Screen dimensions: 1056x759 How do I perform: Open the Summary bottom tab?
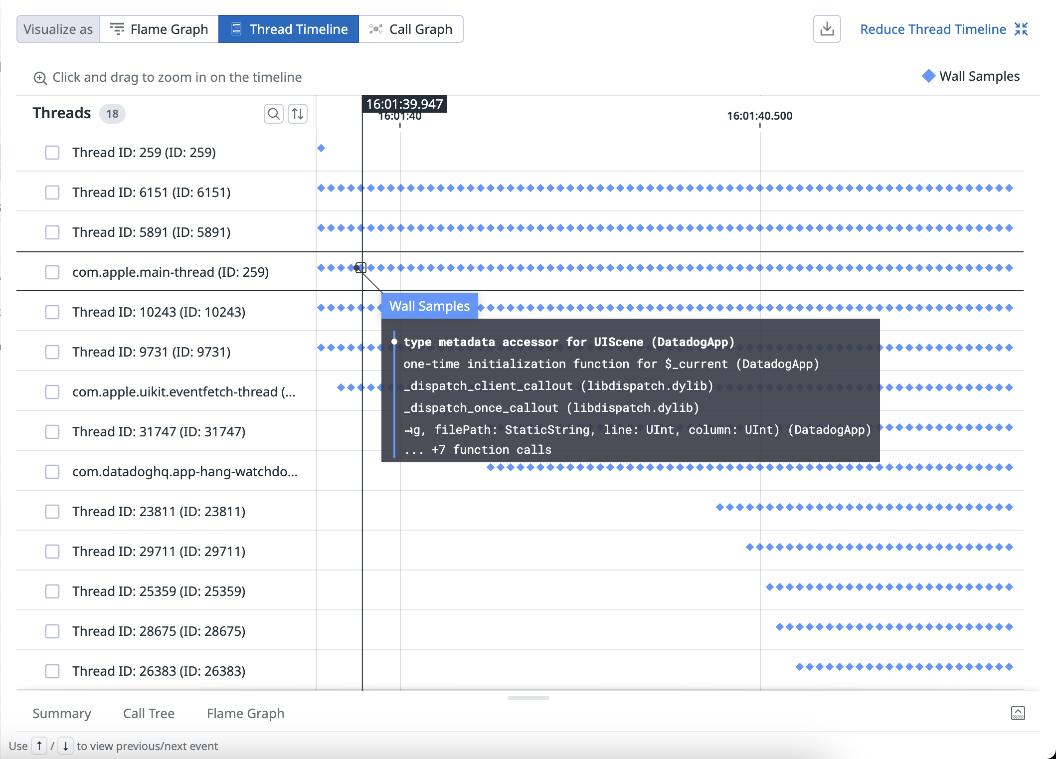point(62,713)
